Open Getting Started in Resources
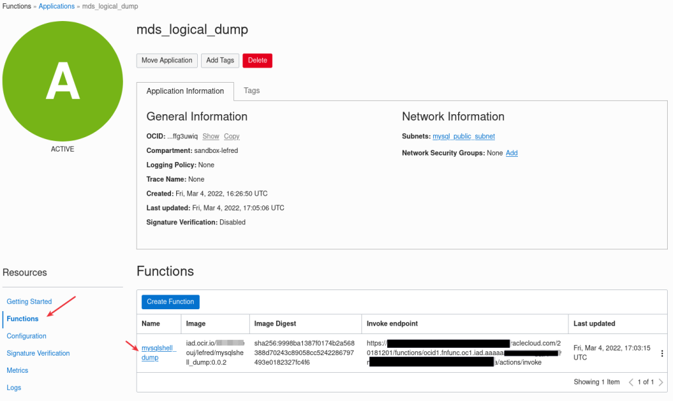The height and width of the screenshot is (401, 673). pos(29,302)
